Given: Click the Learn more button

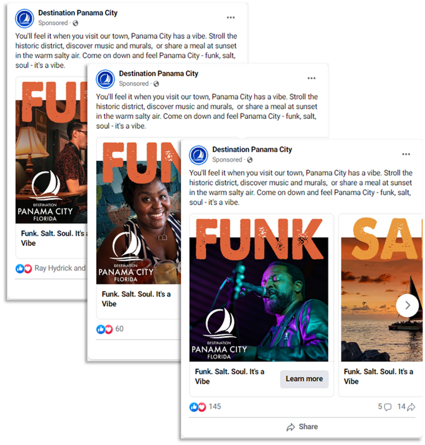Looking at the screenshot, I should (304, 379).
